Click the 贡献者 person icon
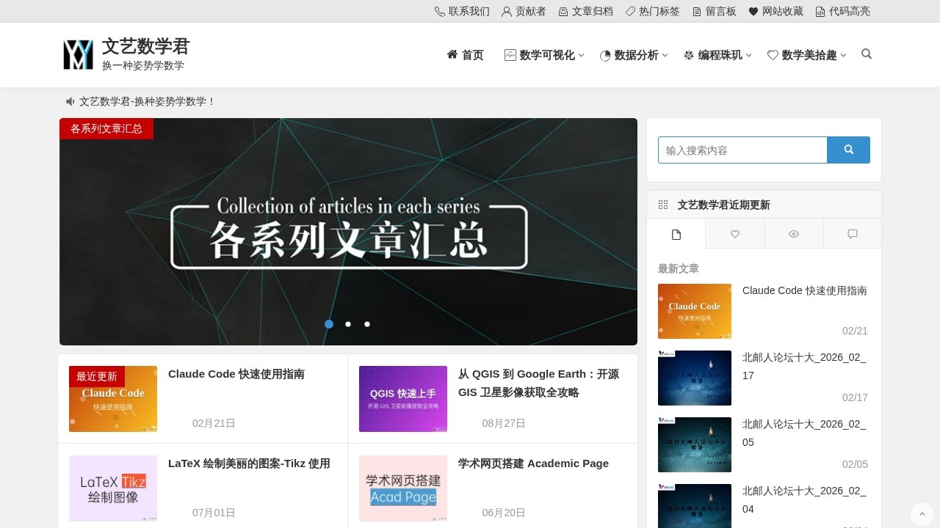The height and width of the screenshot is (528, 940). (505, 11)
